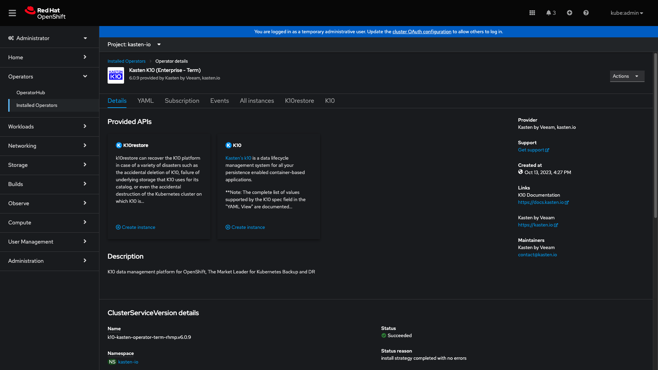The height and width of the screenshot is (370, 658).
Task: Click the Kasten K10 operator logo
Action: (x=116, y=75)
